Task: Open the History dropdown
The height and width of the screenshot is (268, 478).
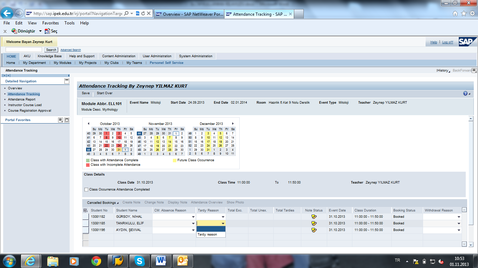Action: click(443, 70)
